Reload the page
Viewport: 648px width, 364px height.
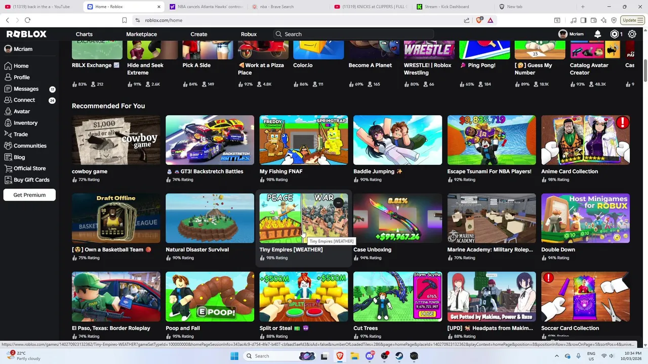27,20
